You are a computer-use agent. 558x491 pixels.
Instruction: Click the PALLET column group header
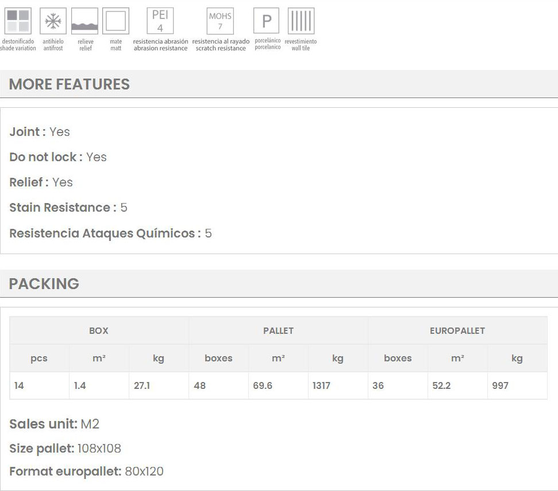tap(278, 330)
